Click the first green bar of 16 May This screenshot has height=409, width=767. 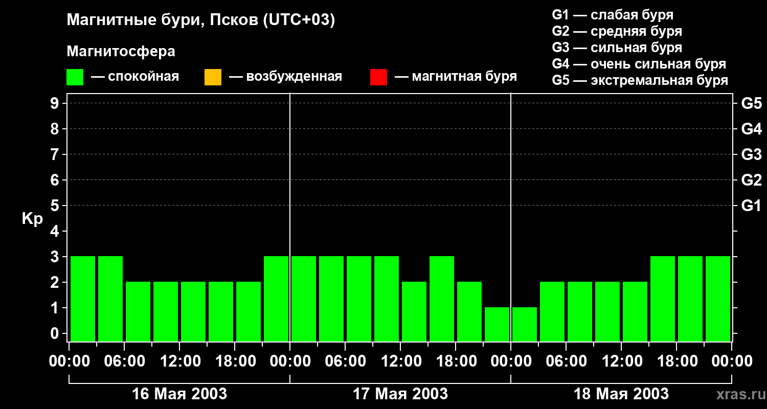point(83,299)
